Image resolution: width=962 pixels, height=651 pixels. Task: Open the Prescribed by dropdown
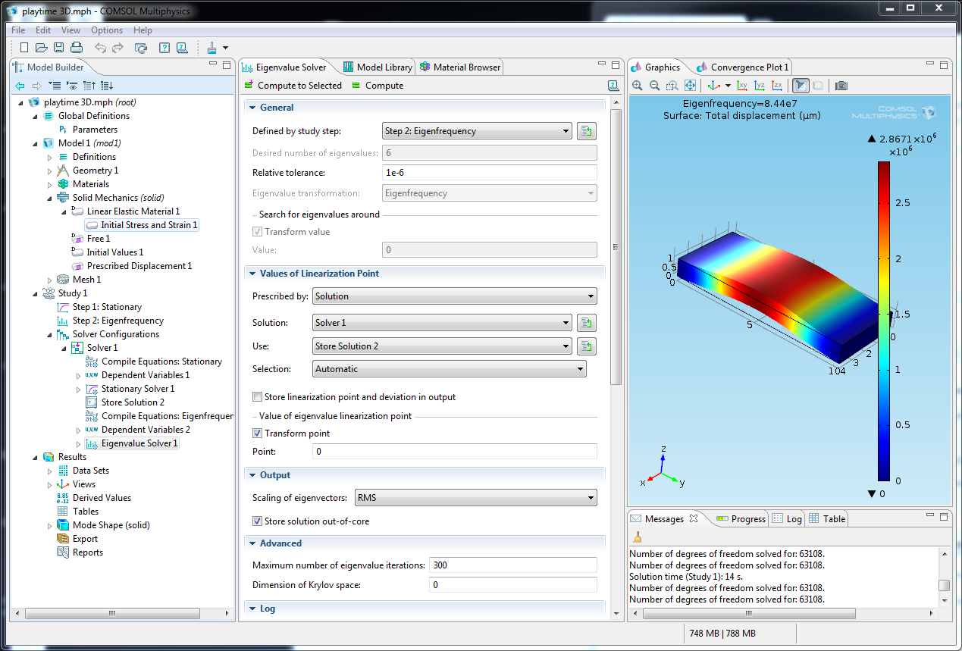click(454, 296)
